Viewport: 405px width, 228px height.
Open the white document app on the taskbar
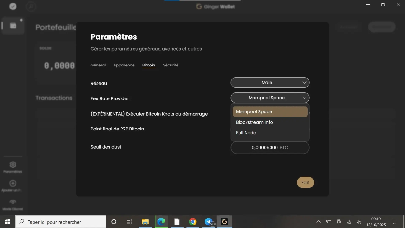pos(177,222)
